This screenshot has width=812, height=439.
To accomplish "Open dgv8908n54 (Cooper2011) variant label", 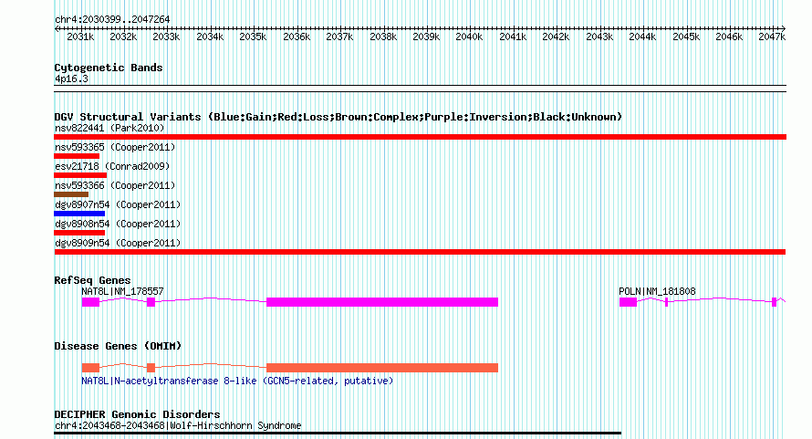I will tap(118, 224).
